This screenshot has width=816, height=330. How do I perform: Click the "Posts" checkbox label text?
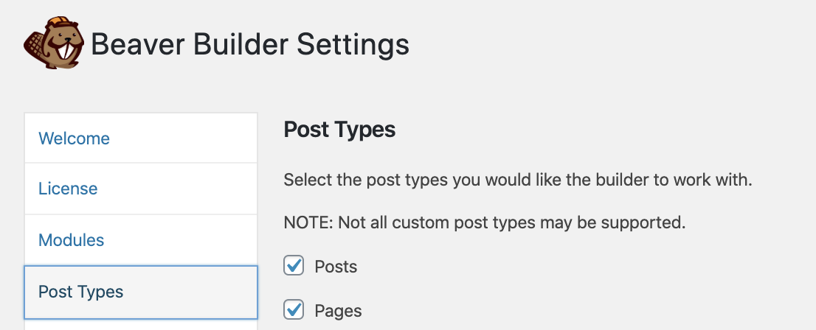pos(336,267)
